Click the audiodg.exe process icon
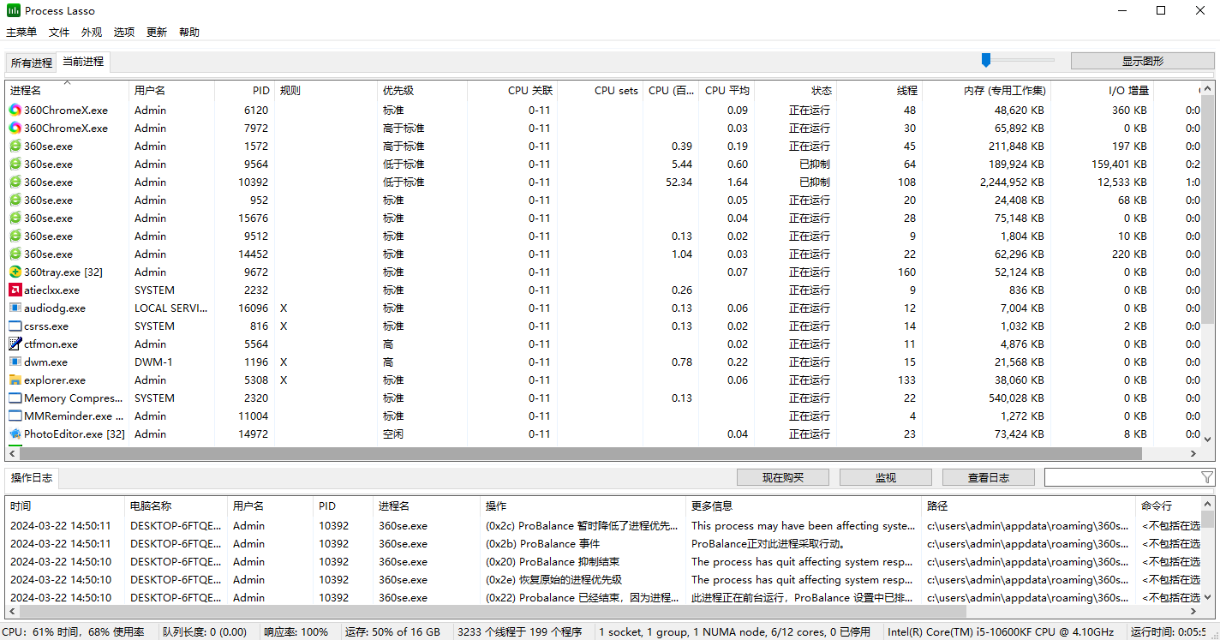The image size is (1220, 640). coord(15,308)
